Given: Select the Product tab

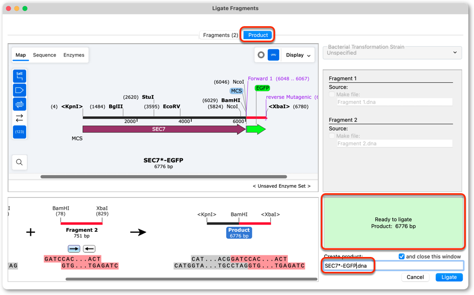Looking at the screenshot, I should (x=258, y=35).
